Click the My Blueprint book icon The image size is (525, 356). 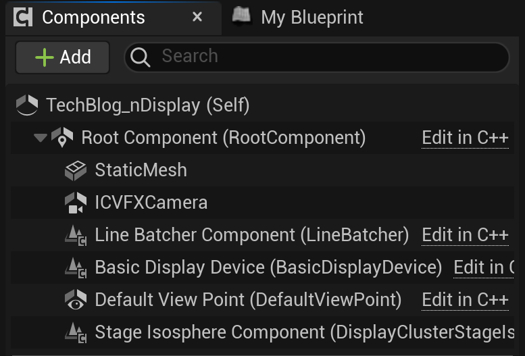(x=241, y=16)
